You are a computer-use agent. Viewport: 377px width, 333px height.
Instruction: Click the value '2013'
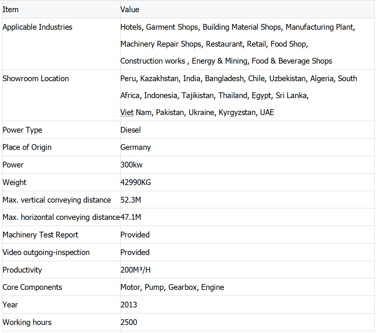pyautogui.click(x=129, y=305)
